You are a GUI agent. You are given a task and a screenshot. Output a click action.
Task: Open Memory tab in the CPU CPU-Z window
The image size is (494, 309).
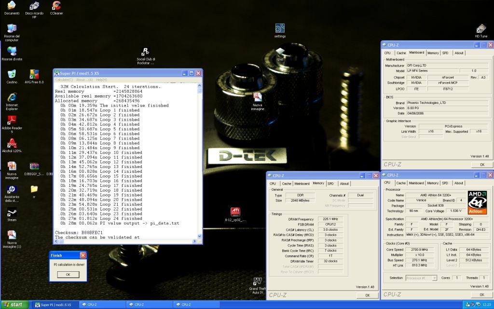[x=433, y=183]
